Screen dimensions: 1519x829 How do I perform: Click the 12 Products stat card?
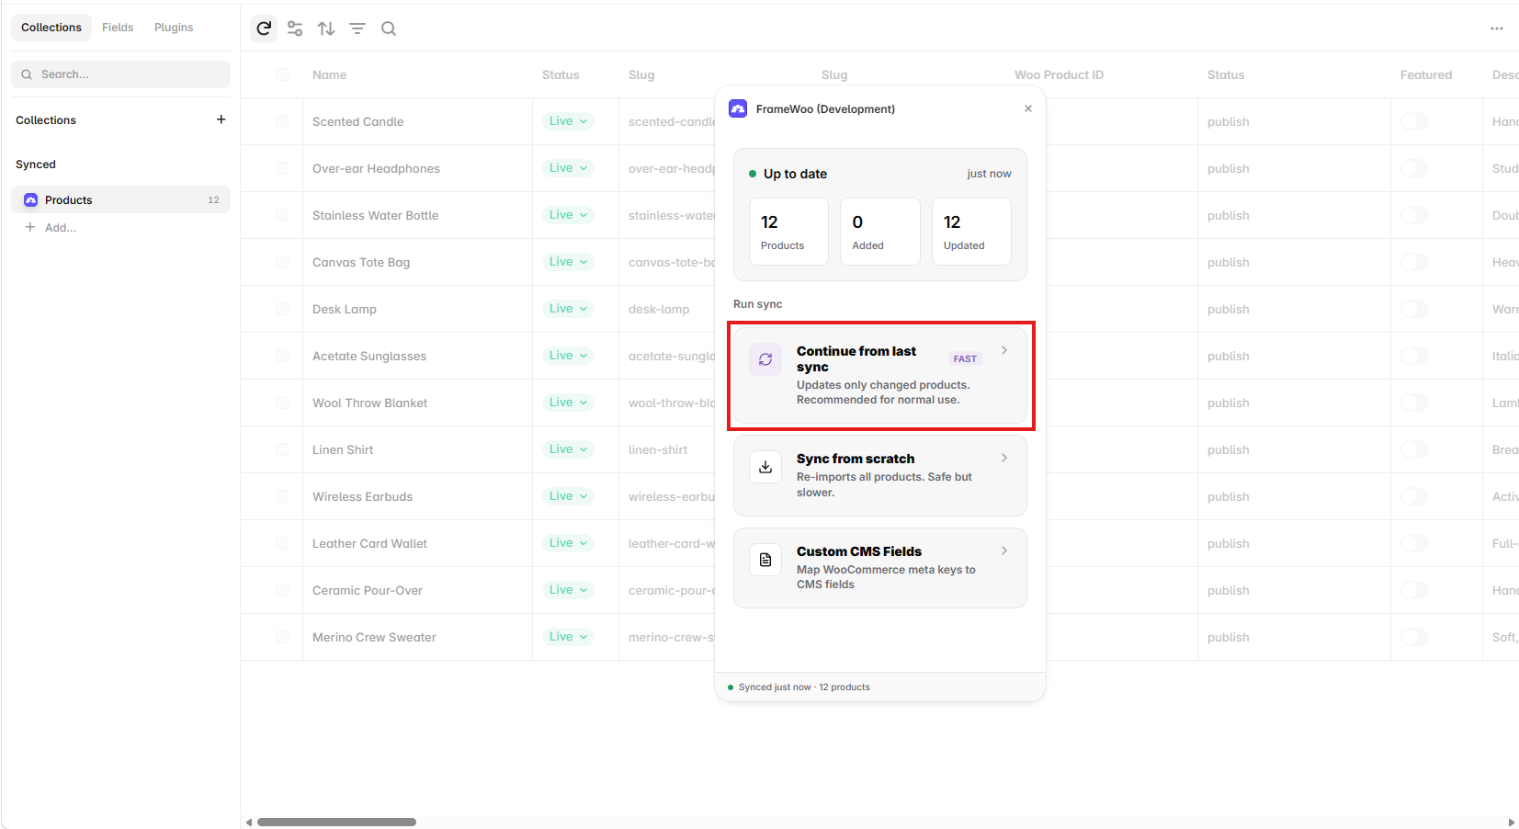[x=788, y=232]
